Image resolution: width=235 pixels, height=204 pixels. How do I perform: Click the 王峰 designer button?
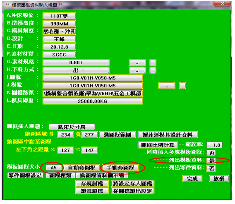coord(59,39)
